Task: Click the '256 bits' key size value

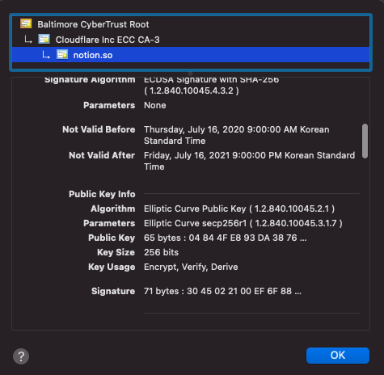Action: tap(161, 252)
